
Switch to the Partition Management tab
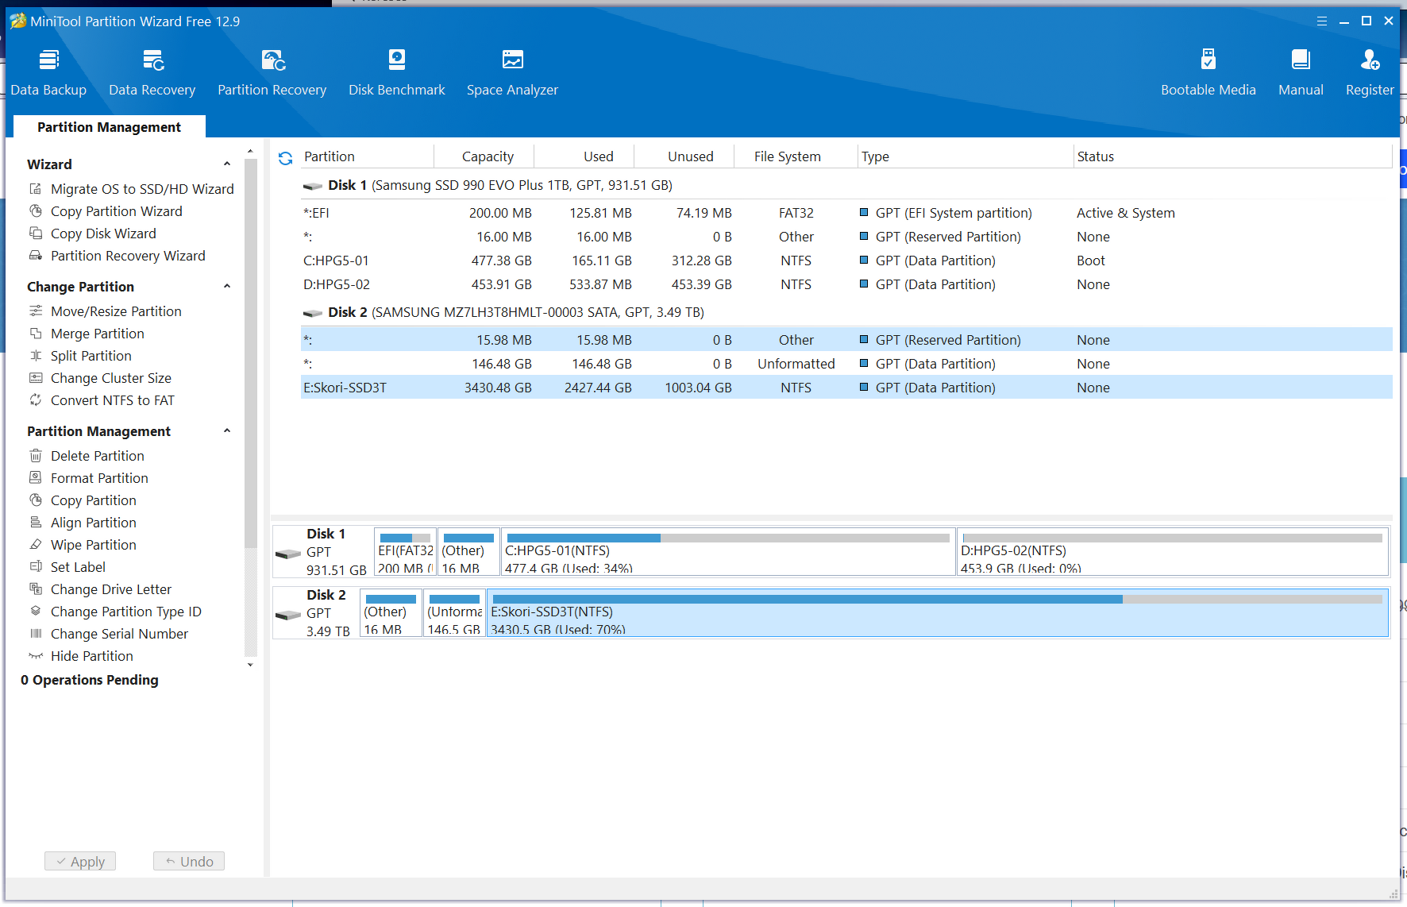tap(110, 127)
